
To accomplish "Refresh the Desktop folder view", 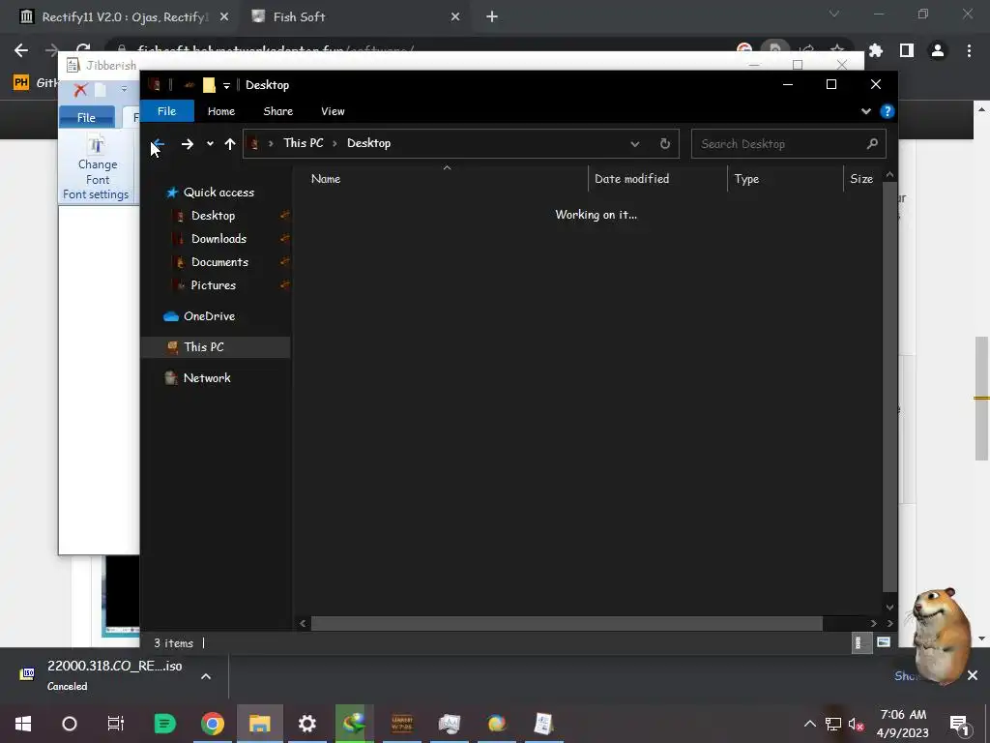I will [665, 143].
